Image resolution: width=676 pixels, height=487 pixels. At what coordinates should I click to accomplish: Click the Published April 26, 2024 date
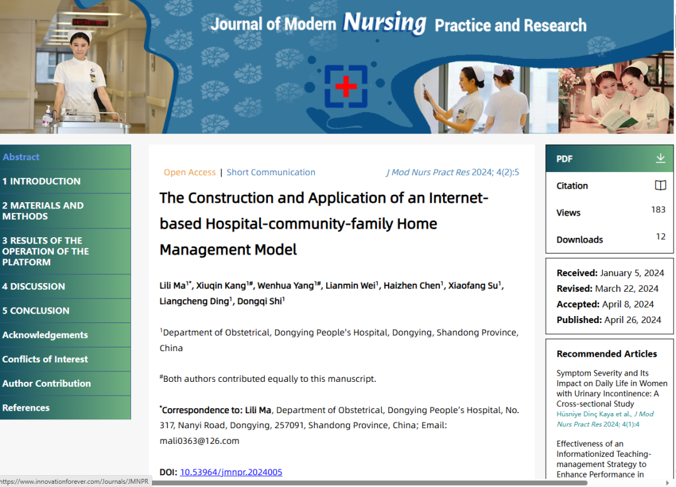tap(608, 320)
